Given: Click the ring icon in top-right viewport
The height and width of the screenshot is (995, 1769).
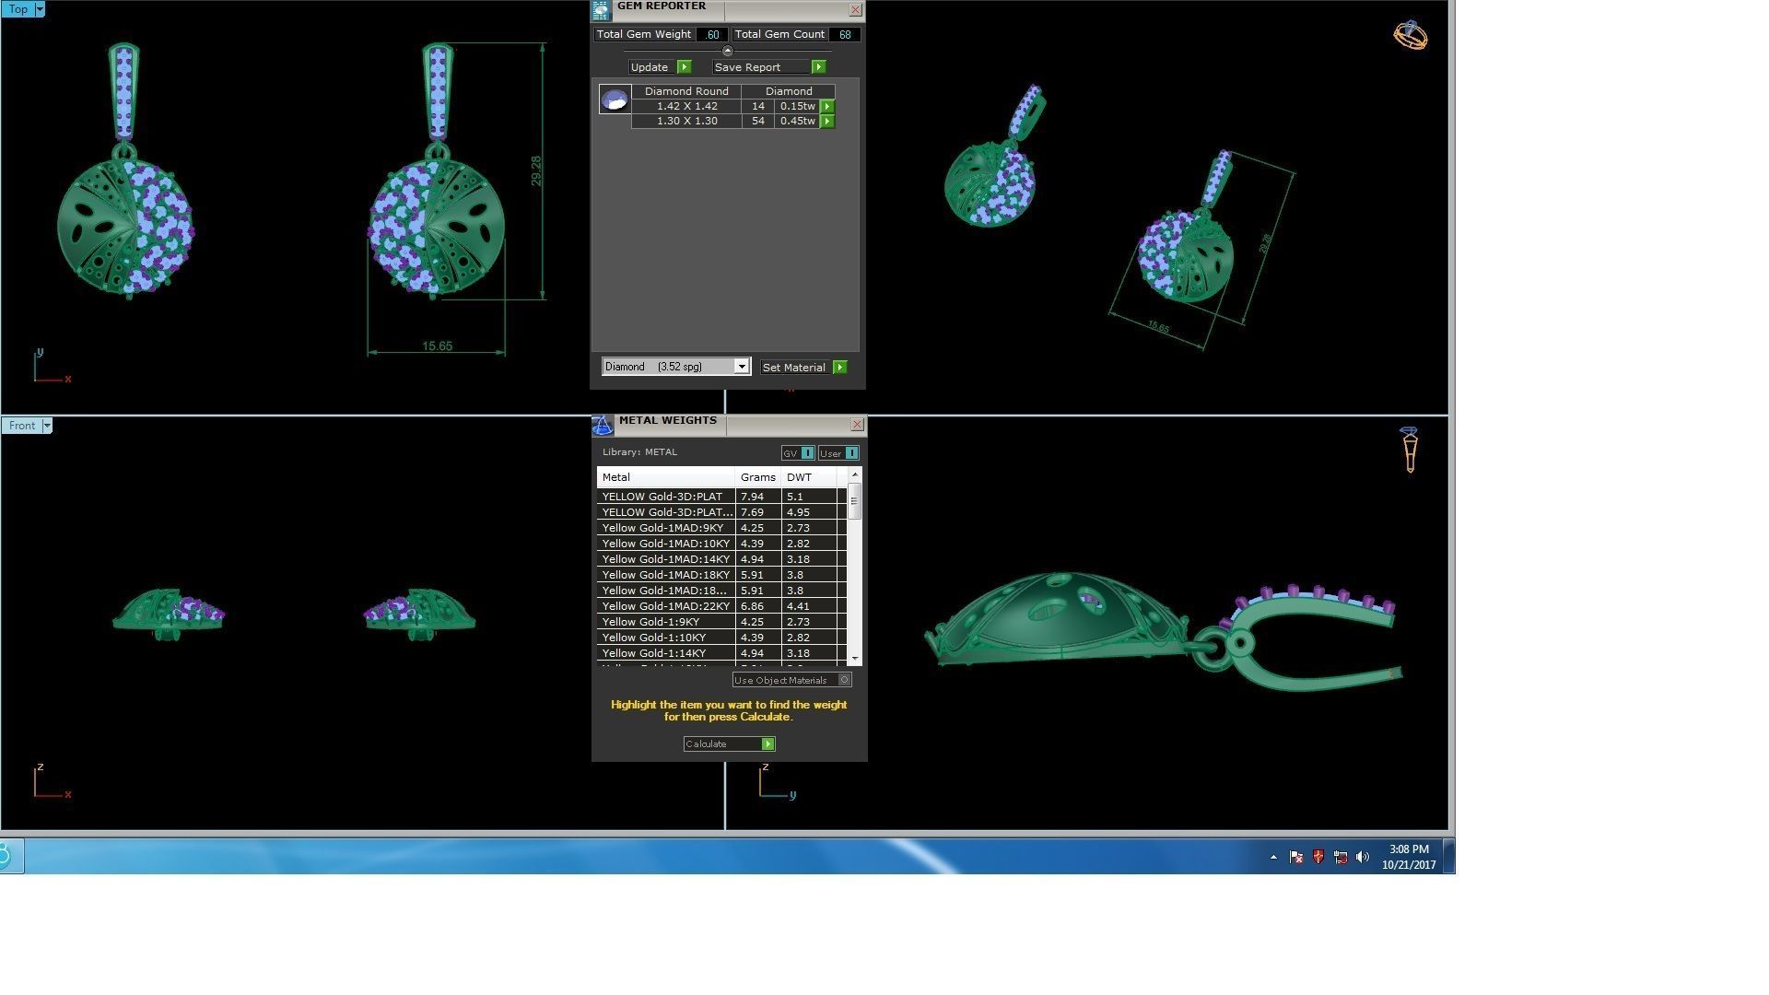Looking at the screenshot, I should click(1410, 36).
